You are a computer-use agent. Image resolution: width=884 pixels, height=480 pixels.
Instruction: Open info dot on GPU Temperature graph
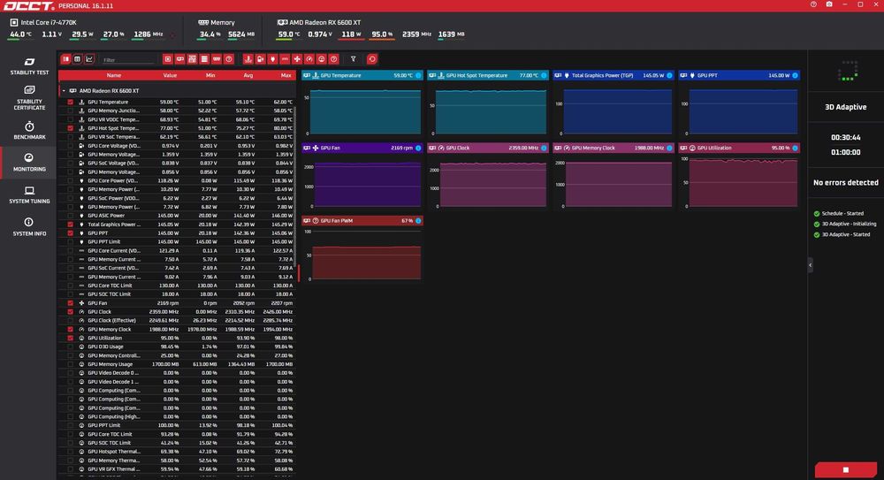pos(418,76)
